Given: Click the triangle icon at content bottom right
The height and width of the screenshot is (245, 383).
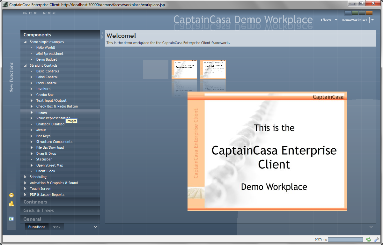Looking at the screenshot, I should click(x=371, y=227).
